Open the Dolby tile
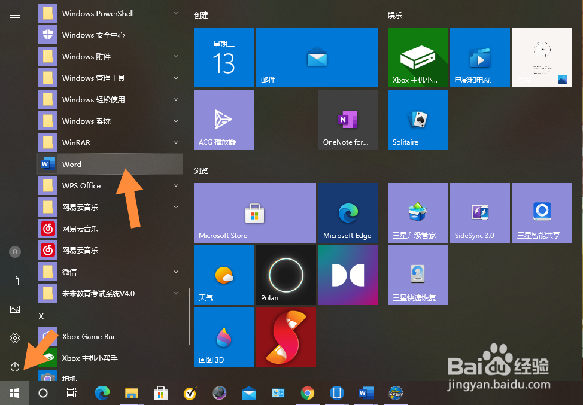 (348, 275)
